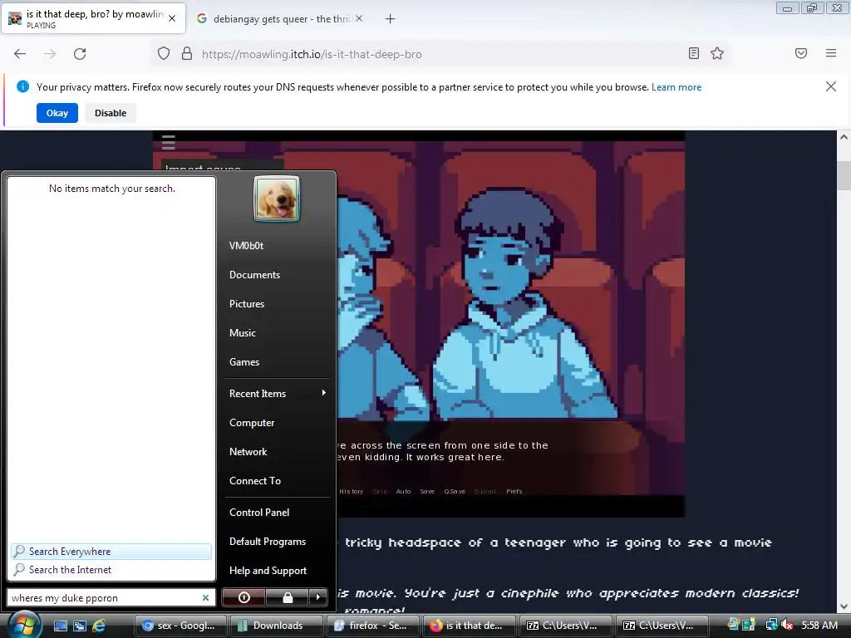The width and height of the screenshot is (851, 638).
Task: Close the 'is it that deep, bro?' tab
Action: (x=172, y=18)
